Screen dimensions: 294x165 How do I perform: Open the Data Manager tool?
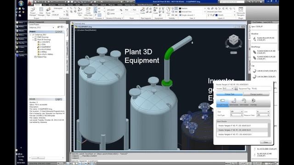point(41,11)
